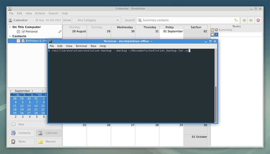Select day 19 in mini calendar
The height and width of the screenshot is (154, 270).
point(22,109)
